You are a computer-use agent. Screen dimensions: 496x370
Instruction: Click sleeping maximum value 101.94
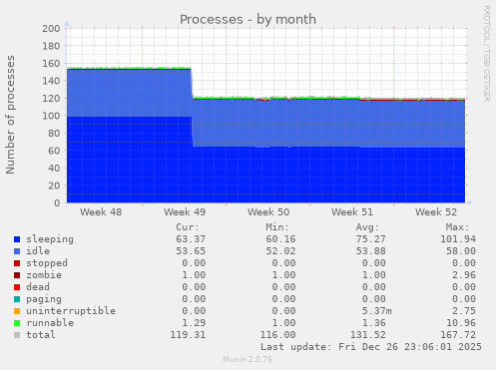click(458, 239)
